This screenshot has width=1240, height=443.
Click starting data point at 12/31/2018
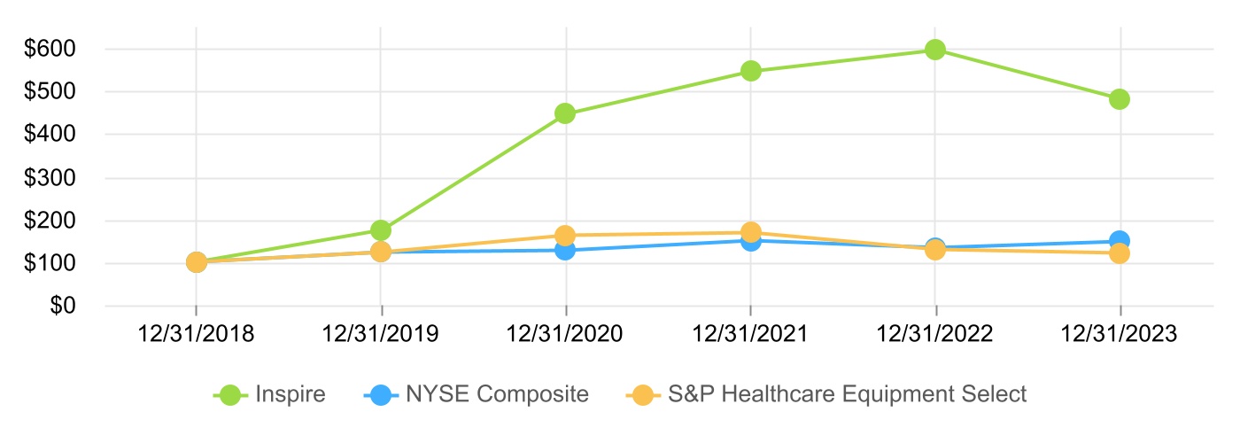(x=197, y=262)
